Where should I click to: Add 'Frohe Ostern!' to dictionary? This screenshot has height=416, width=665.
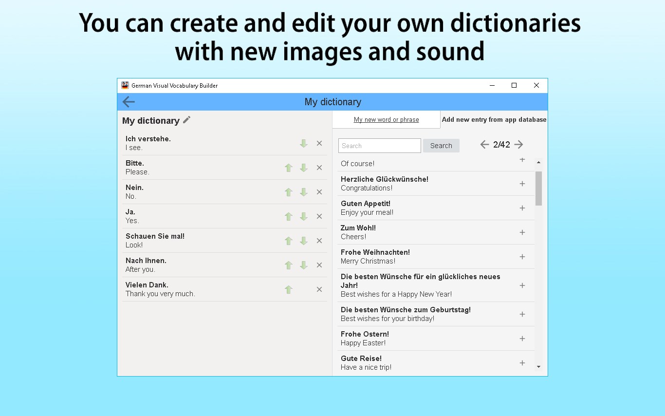tap(522, 339)
